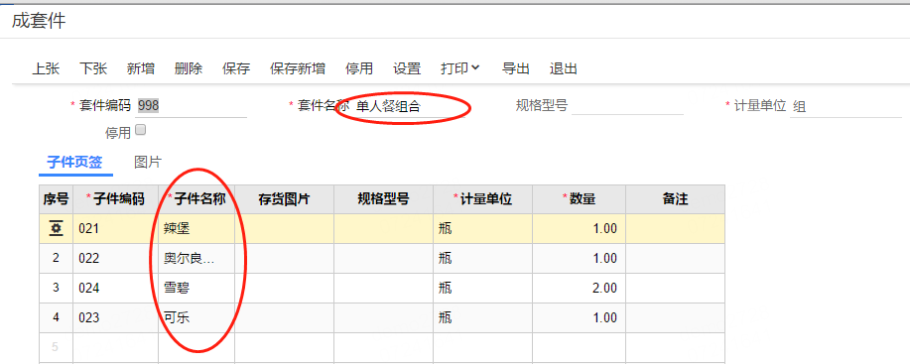Toggle the 停用 checkbox
Screen dimensions: 910x364
pos(141,130)
